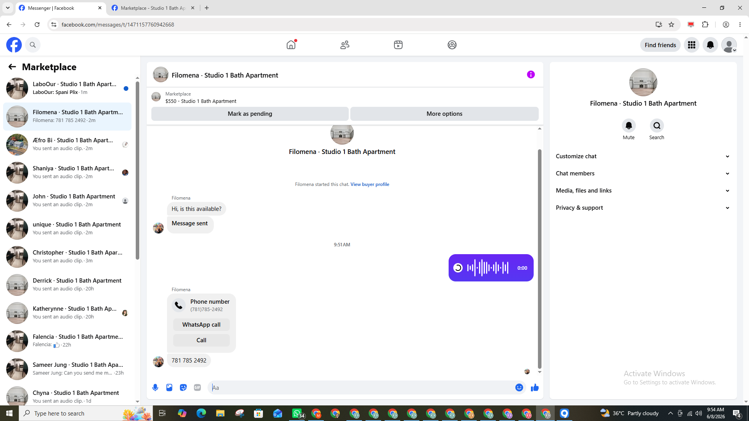Open the Friends icon in top navigation

[345, 45]
